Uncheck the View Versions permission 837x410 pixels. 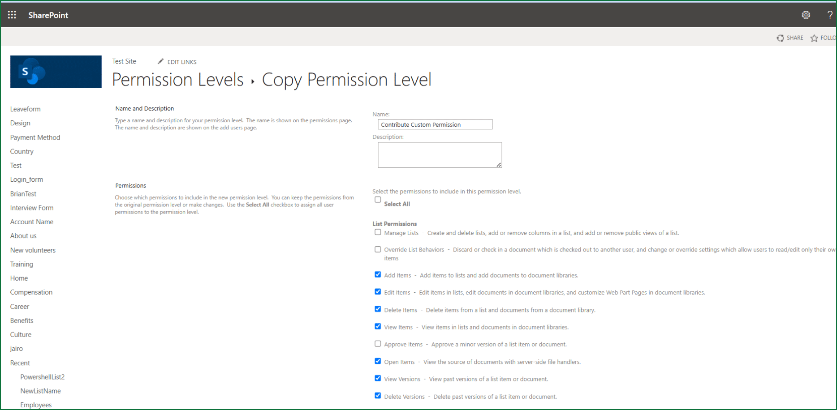pos(377,378)
